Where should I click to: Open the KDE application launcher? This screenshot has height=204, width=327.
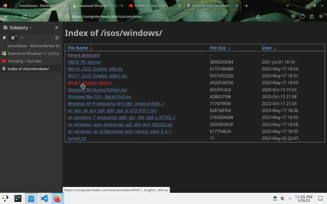pos(6,198)
